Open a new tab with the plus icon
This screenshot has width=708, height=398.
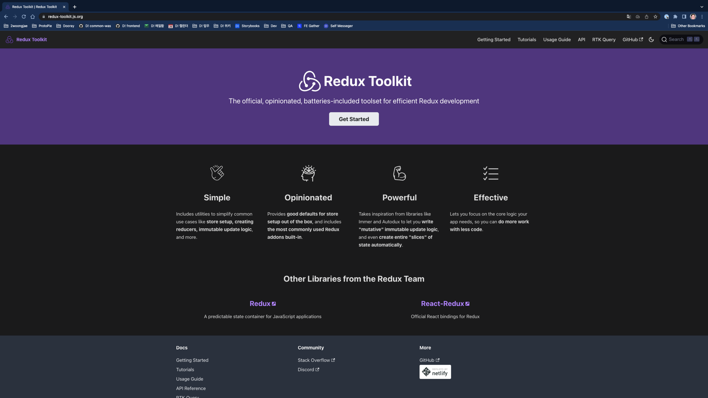(75, 7)
